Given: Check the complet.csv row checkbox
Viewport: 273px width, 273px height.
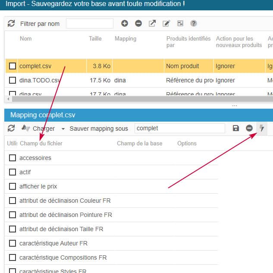Looking at the screenshot, I should point(13,66).
